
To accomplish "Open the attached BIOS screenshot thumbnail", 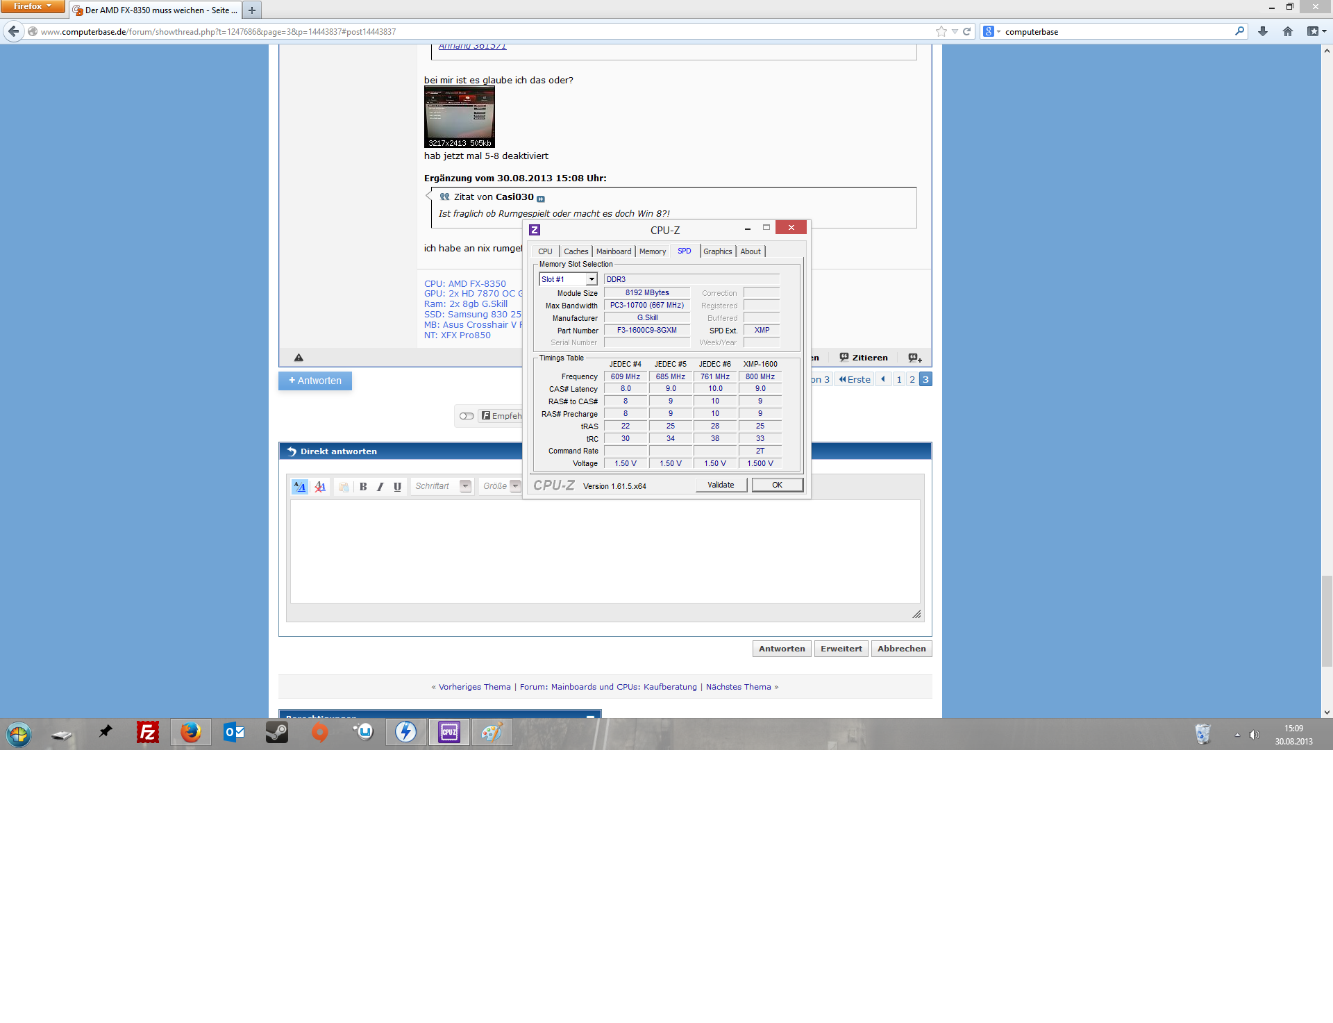I will 459,117.
